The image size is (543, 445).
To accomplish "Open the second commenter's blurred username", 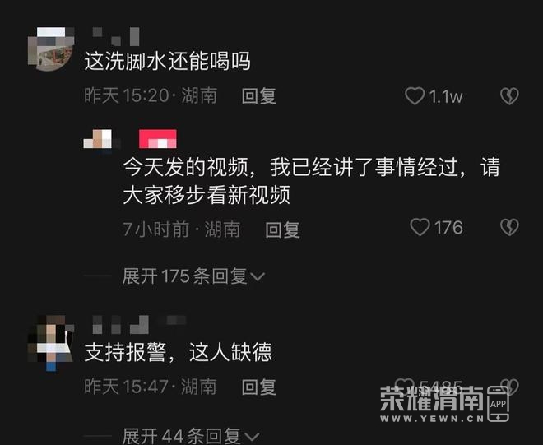I will click(x=139, y=324).
